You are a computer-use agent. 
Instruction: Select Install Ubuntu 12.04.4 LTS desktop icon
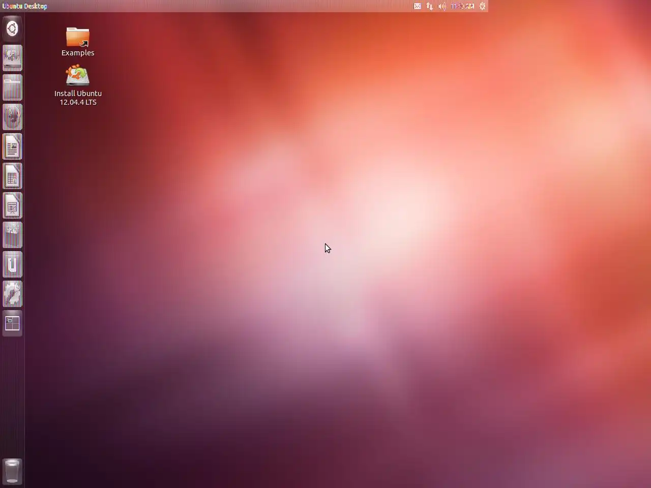(x=78, y=75)
